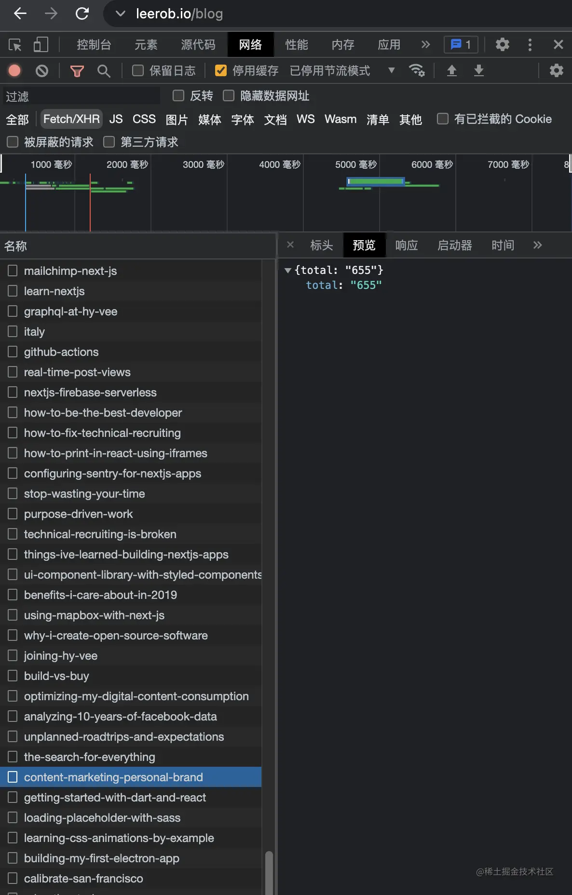Select calibrate-san-francisco request
572x895 pixels.
click(x=131, y=878)
